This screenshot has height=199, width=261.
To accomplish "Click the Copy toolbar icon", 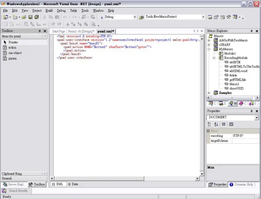I will tap(51, 17).
